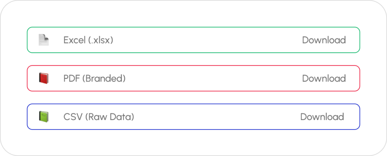The height and width of the screenshot is (156, 387).
Task: Click empty middle of green-bordered Excel row
Action: 204,40
